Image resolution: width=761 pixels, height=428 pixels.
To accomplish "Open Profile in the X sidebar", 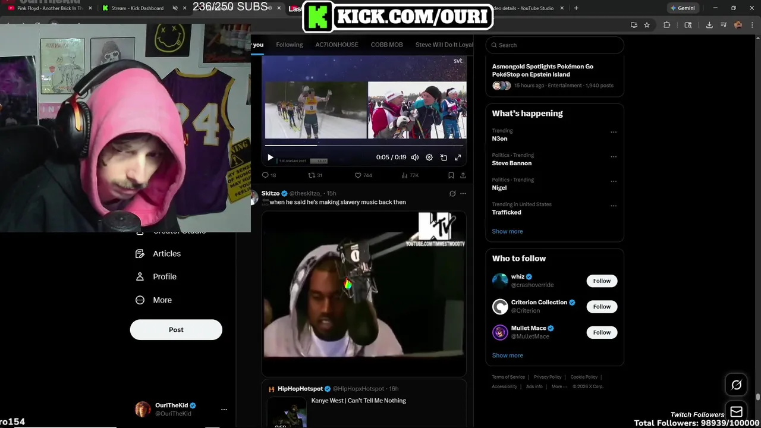I will coord(156,277).
